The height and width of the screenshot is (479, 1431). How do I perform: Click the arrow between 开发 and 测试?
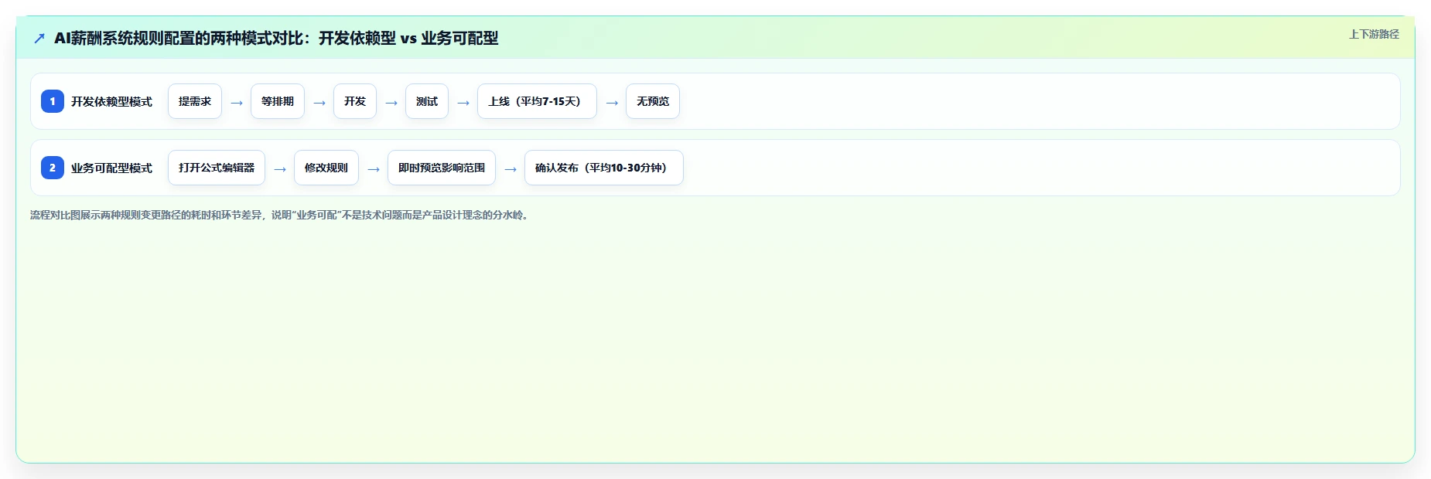click(391, 103)
